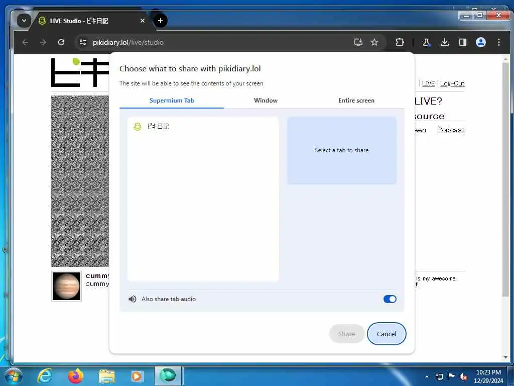
Task: Click the Log-Out link
Action: point(452,83)
